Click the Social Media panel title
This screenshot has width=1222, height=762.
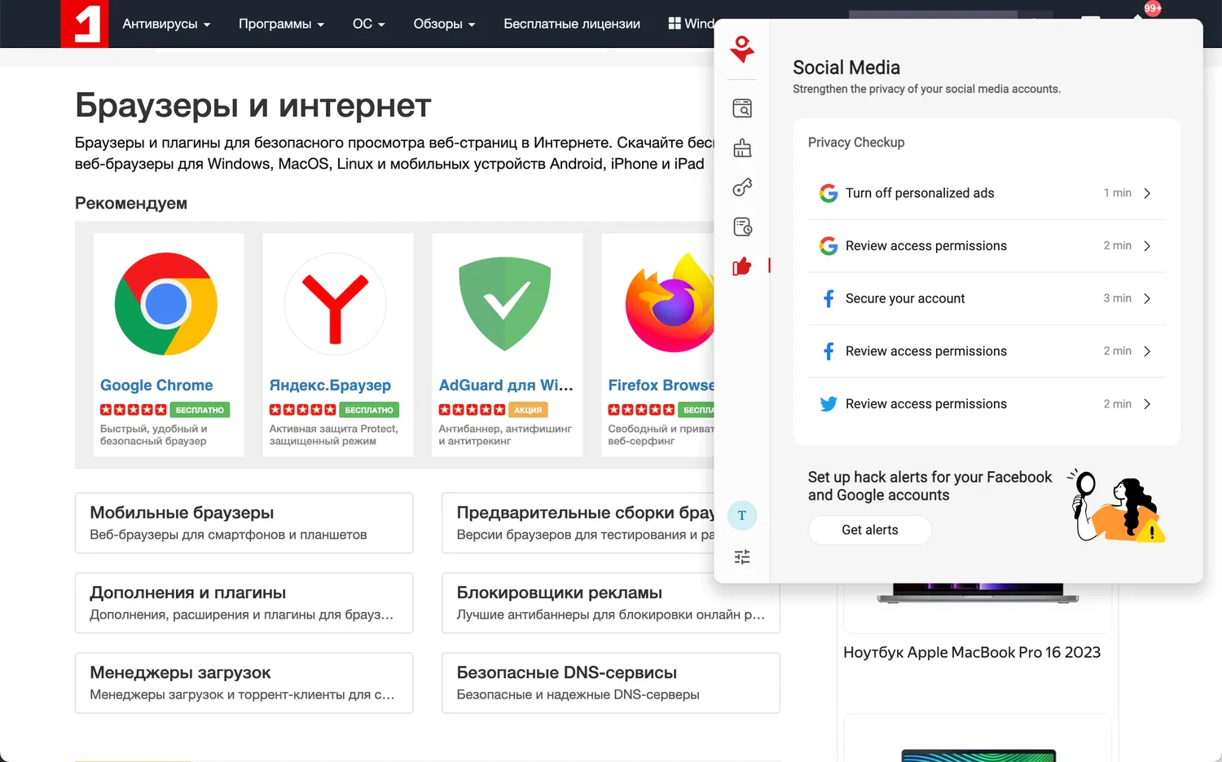[x=846, y=68]
